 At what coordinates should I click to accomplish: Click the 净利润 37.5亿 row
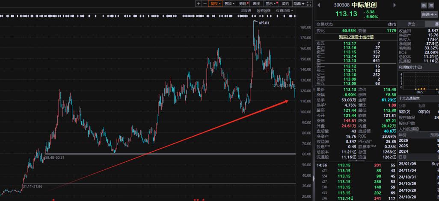pos(418,44)
